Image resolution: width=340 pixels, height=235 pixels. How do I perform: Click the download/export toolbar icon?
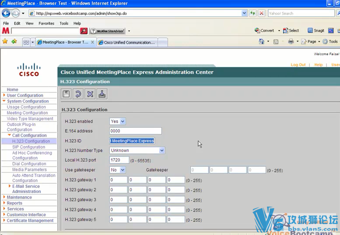[x=102, y=94]
